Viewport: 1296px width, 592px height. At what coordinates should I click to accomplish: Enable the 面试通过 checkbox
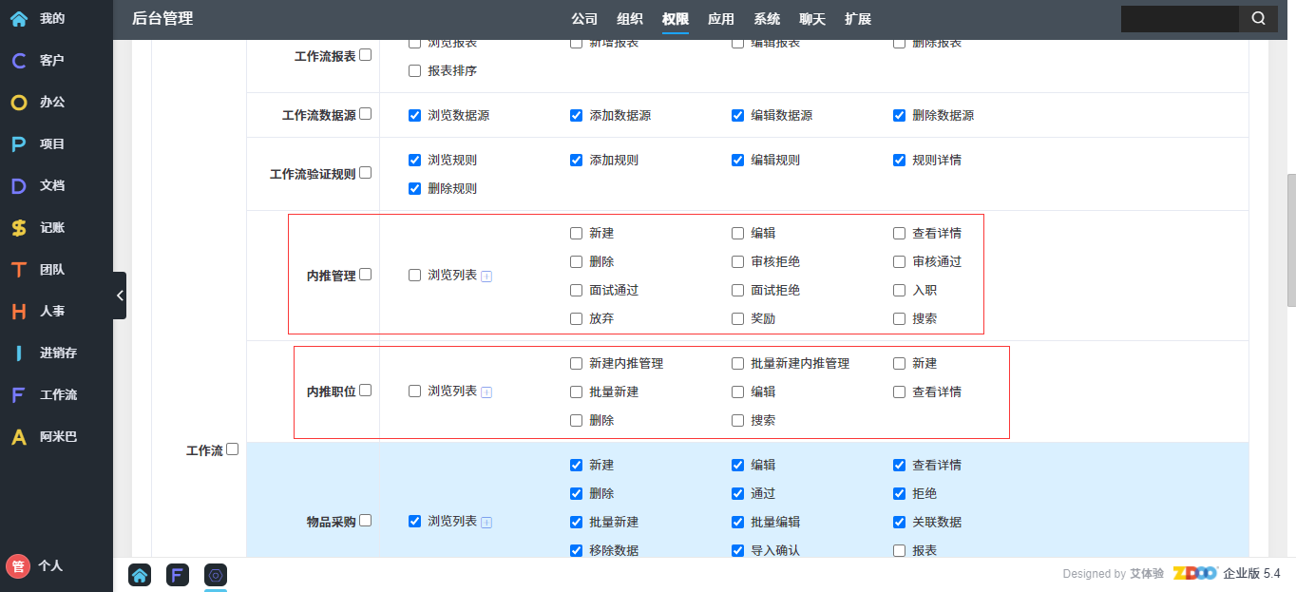click(576, 290)
